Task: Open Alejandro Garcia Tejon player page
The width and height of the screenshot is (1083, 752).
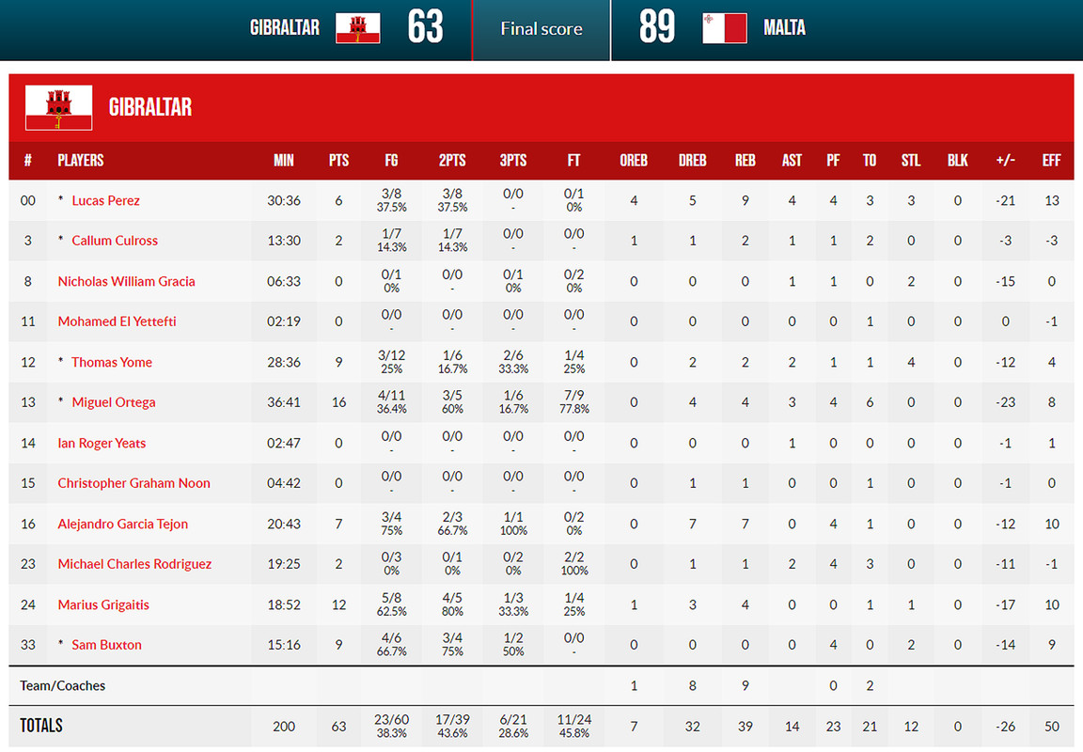Action: pos(123,524)
